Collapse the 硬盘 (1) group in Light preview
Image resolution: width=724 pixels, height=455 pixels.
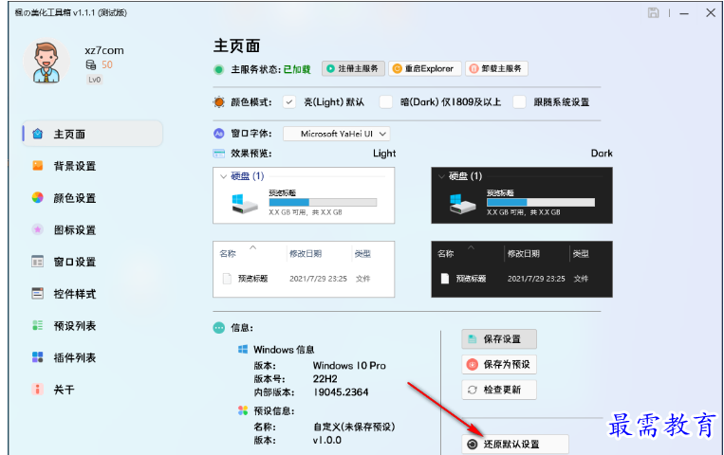(x=224, y=176)
